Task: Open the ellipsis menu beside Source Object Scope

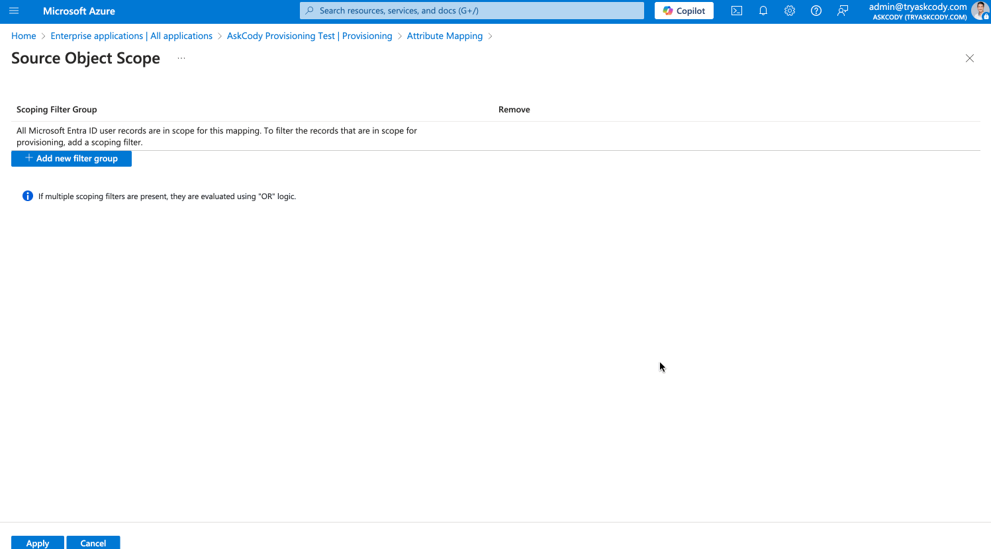Action: [x=181, y=58]
